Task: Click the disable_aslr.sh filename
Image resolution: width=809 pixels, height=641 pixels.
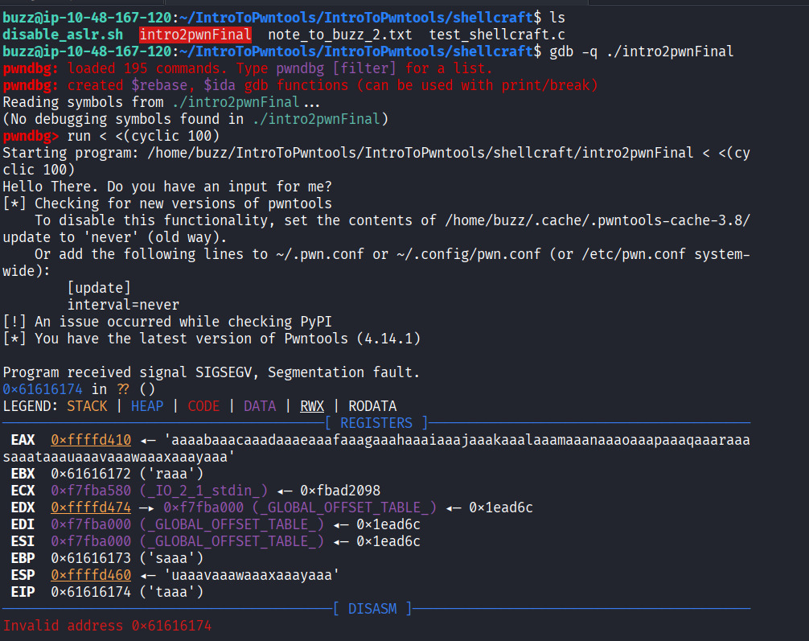Action: tap(63, 35)
